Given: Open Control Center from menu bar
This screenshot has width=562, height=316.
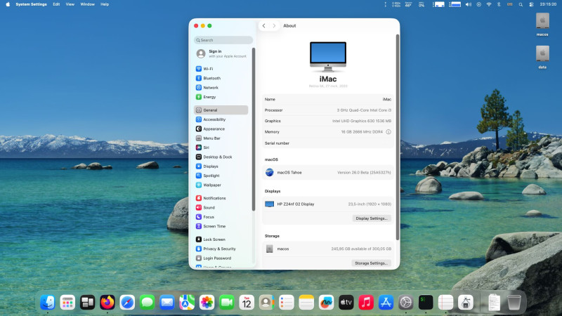Looking at the screenshot, I should pyautogui.click(x=531, y=4).
